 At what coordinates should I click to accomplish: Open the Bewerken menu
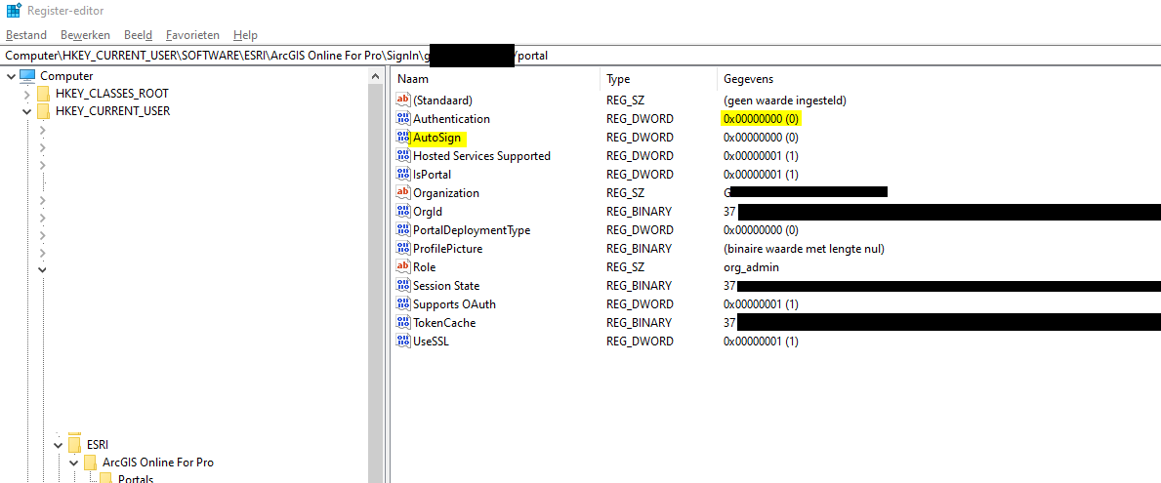[85, 35]
